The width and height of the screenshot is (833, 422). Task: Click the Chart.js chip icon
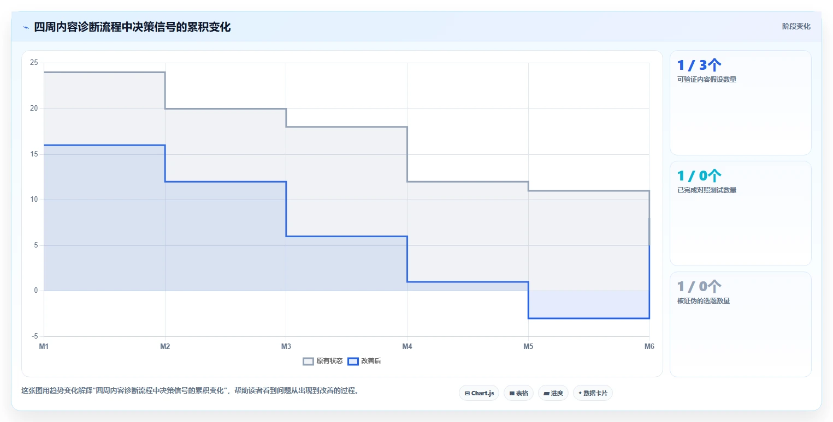(x=467, y=393)
